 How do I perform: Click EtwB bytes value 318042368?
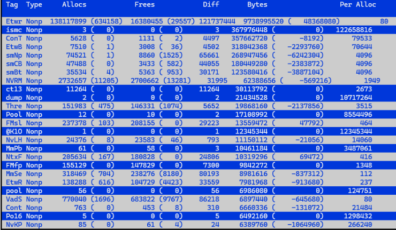[x=249, y=47]
